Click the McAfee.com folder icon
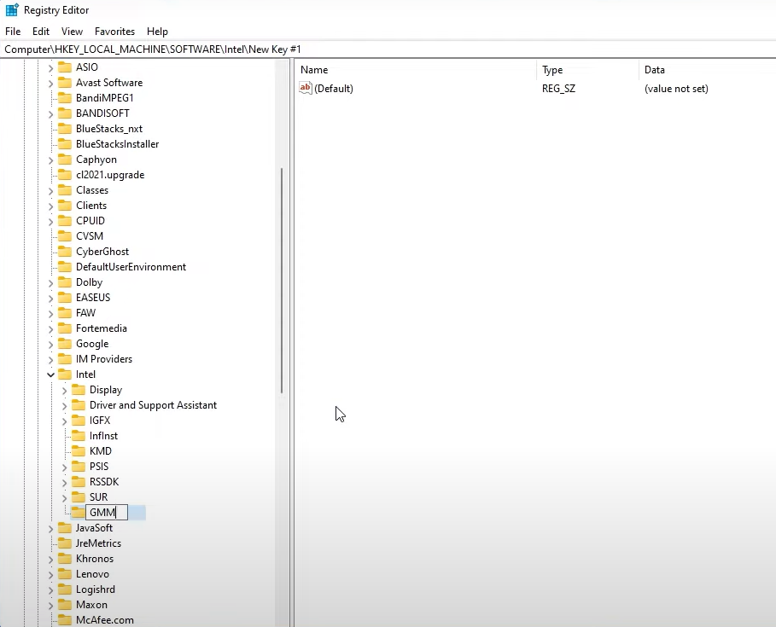This screenshot has width=776, height=627. point(64,620)
